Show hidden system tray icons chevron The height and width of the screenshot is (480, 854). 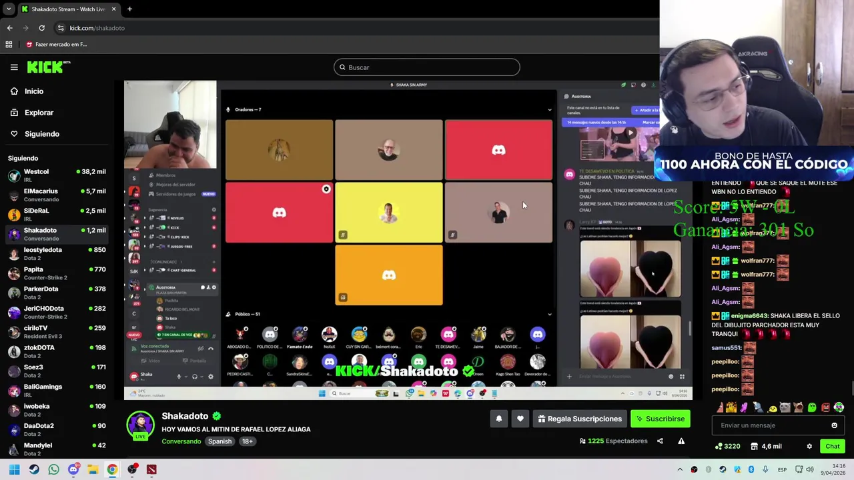[x=680, y=469]
